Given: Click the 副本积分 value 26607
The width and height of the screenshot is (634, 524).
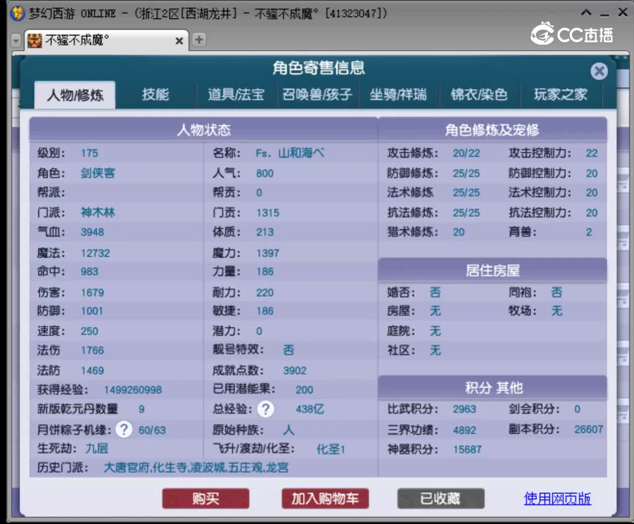Looking at the screenshot, I should point(588,429).
